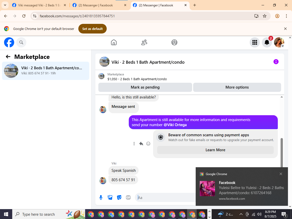Open the 8:29 PM taskbar clock
Image resolution: width=292 pixels, height=219 pixels.
[x=270, y=214]
